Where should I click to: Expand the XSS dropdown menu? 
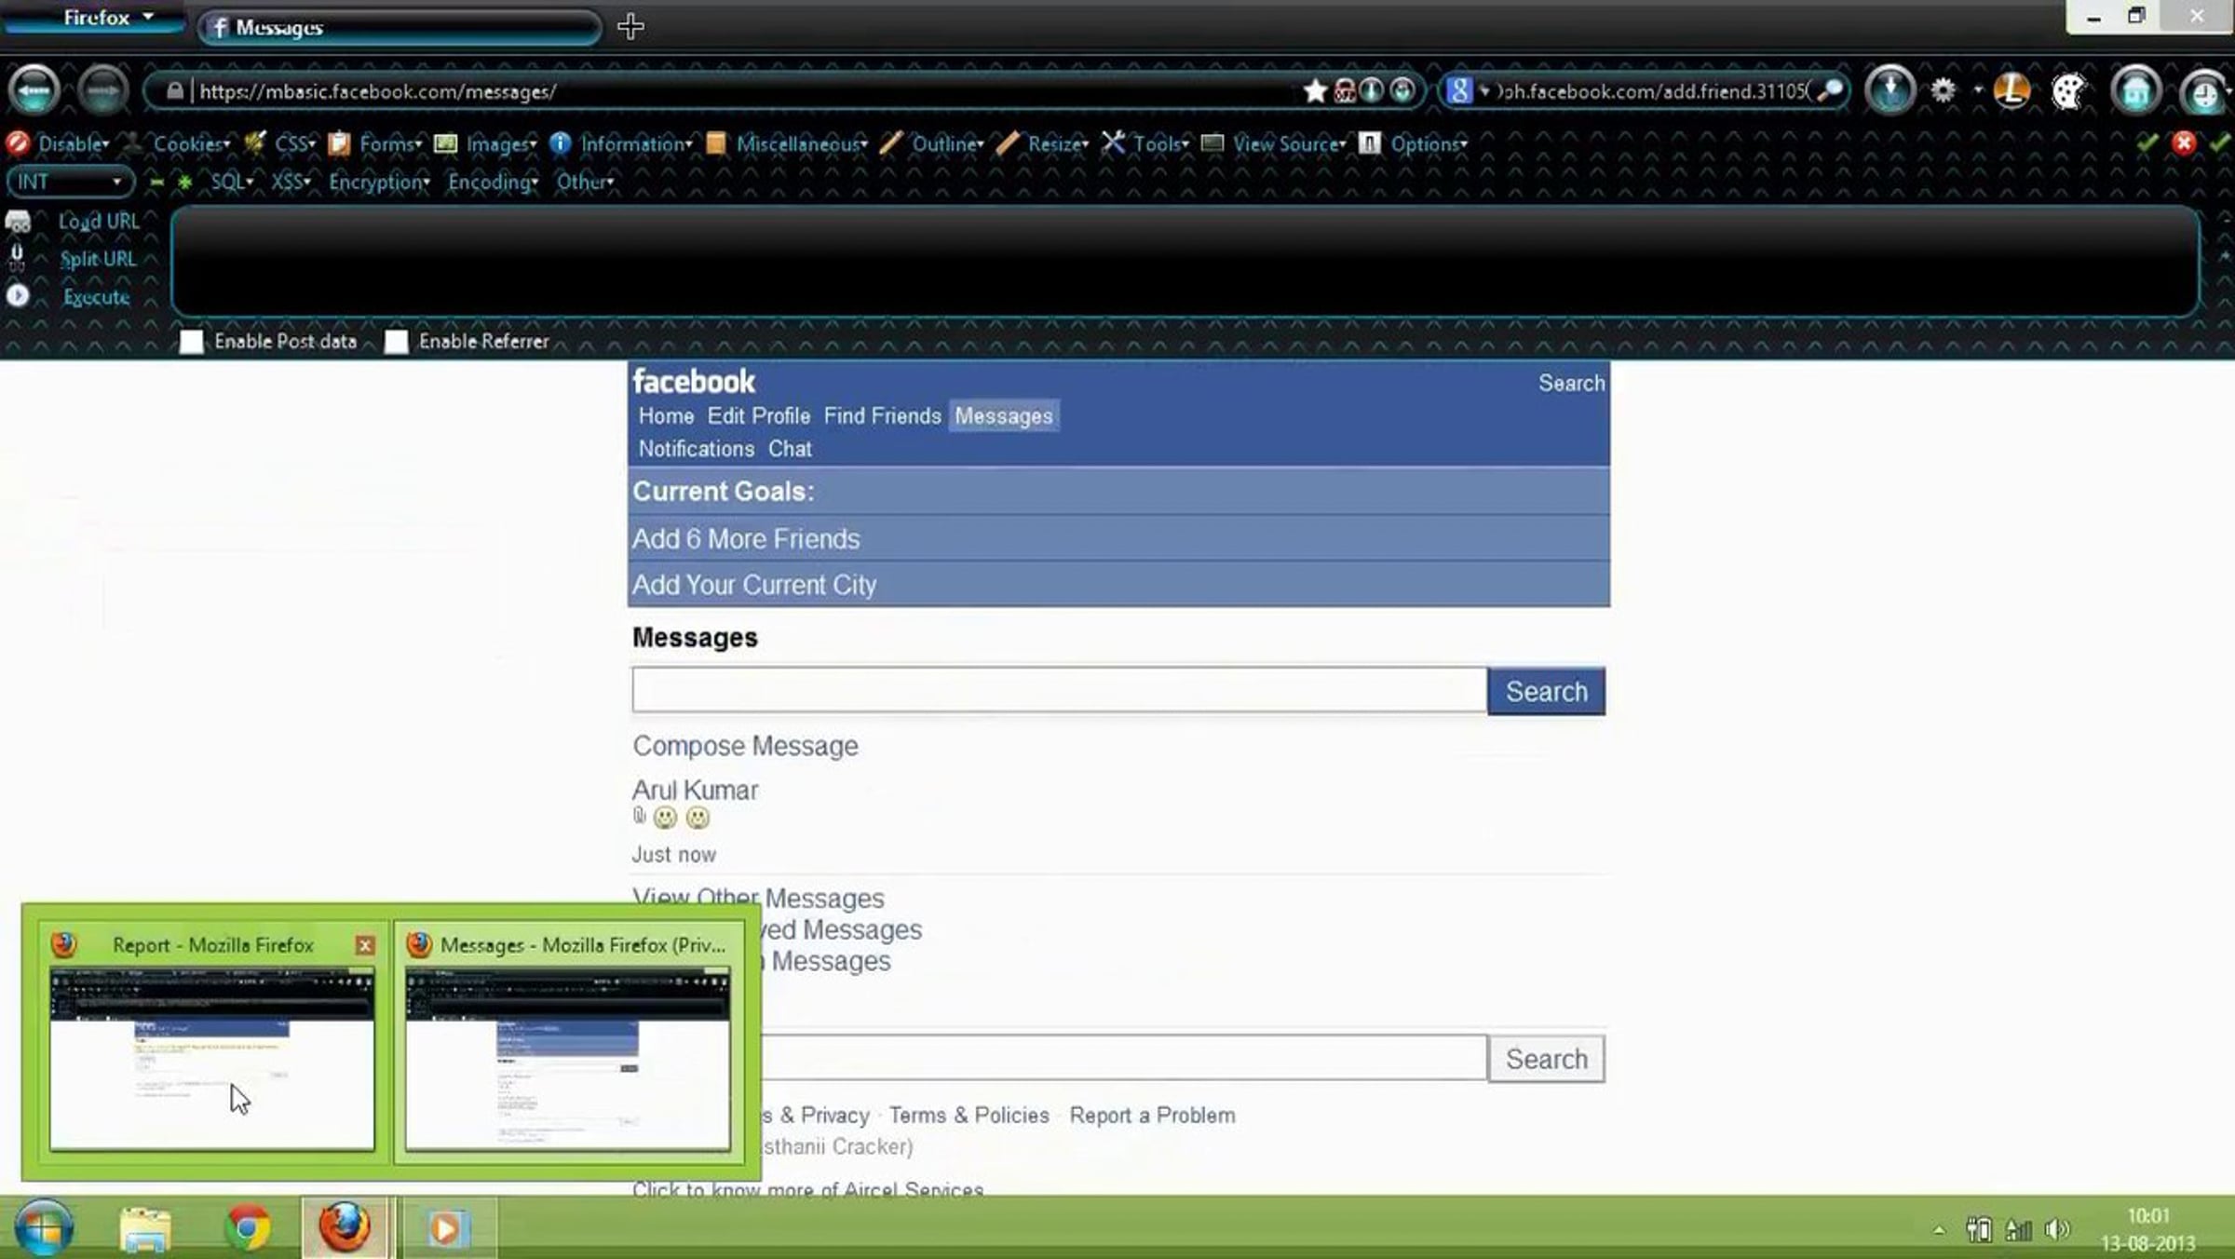click(x=291, y=182)
